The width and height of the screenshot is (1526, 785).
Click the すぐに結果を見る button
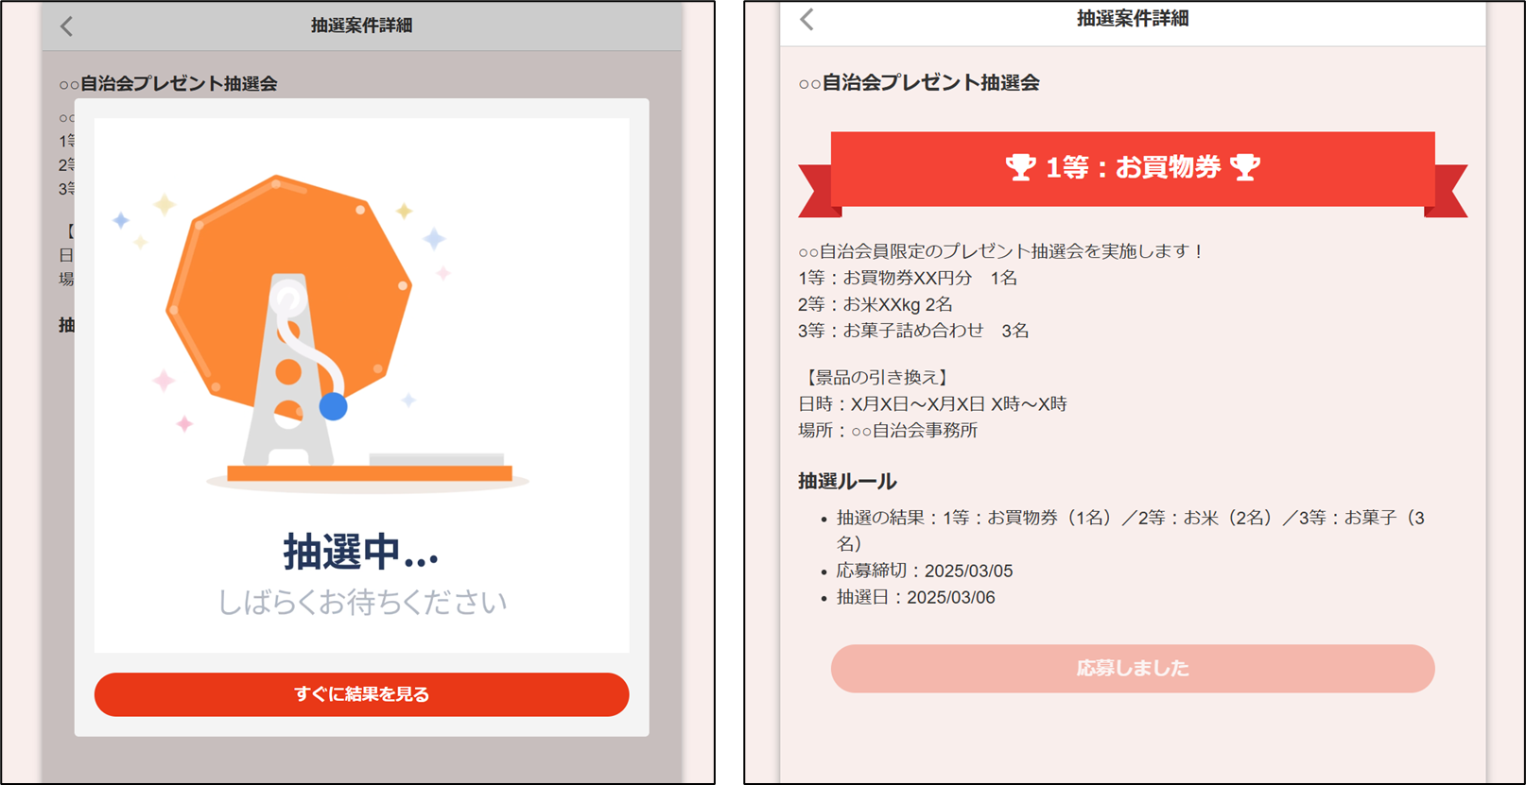[361, 694]
